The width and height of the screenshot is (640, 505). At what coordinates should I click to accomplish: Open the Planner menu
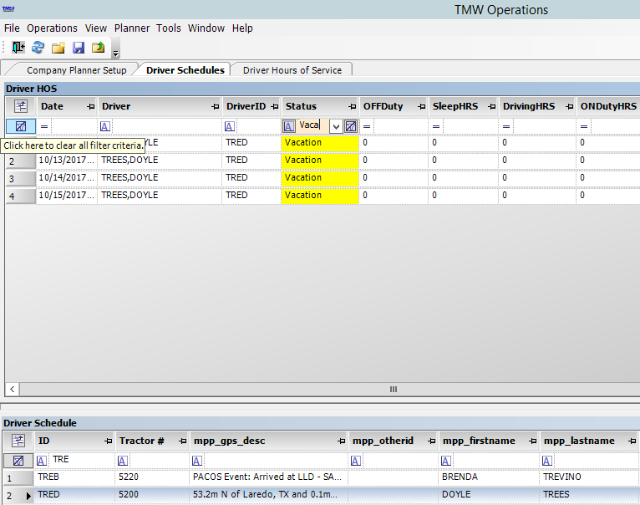tap(132, 28)
